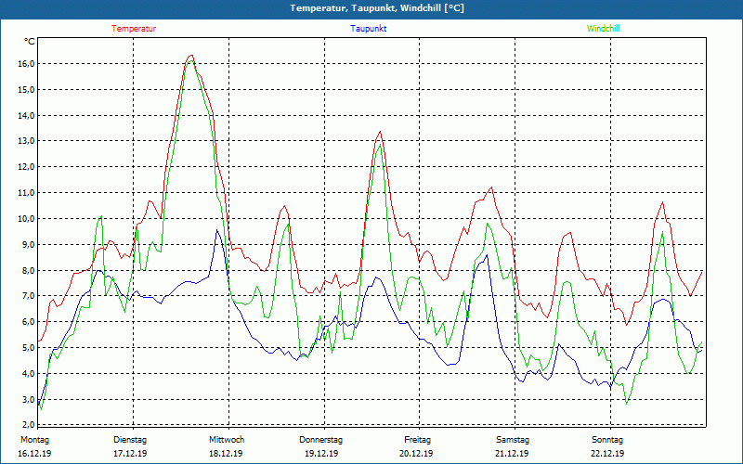Click the green Windchill legend label
Viewport: 743px width, 464px height.
coord(603,29)
